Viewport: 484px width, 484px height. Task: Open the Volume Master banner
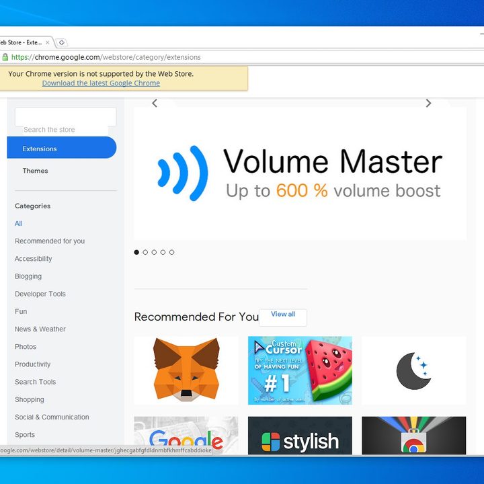point(300,173)
